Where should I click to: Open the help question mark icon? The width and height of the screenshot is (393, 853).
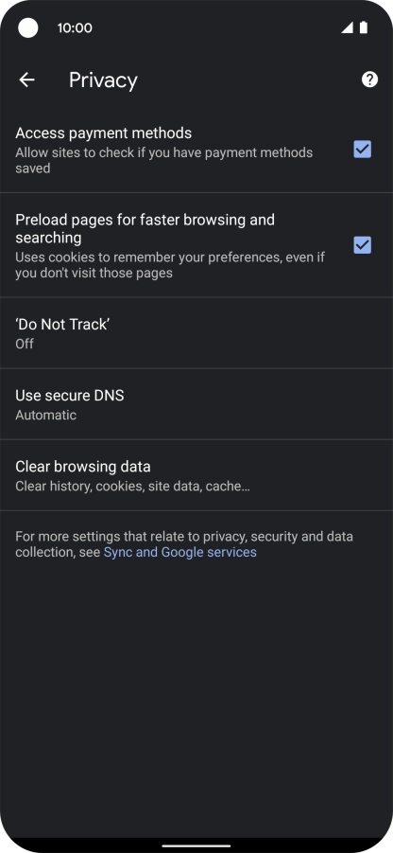(369, 80)
